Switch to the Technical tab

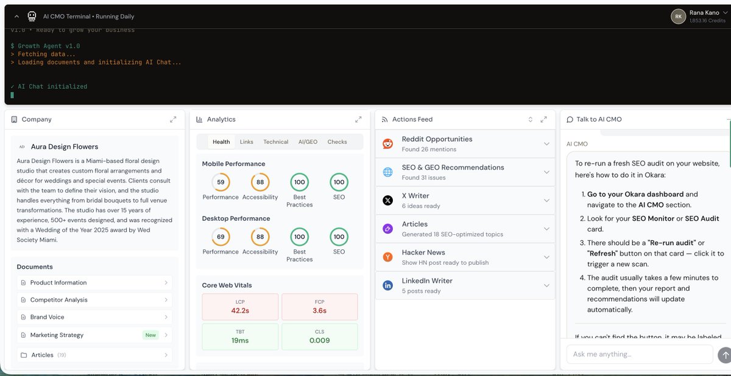click(276, 142)
